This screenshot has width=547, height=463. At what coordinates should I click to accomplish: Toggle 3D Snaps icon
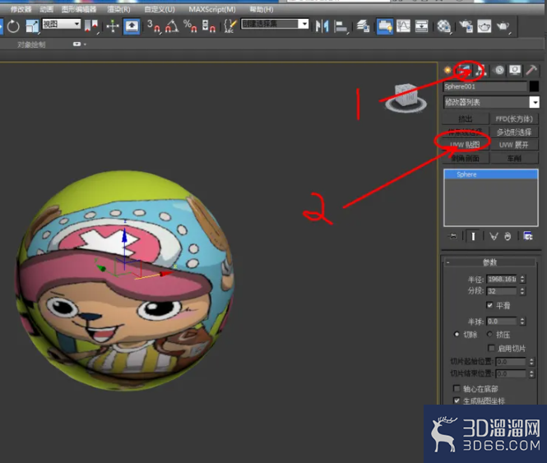pyautogui.click(x=154, y=26)
